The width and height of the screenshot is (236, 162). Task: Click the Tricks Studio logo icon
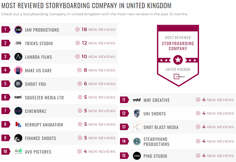18,43
